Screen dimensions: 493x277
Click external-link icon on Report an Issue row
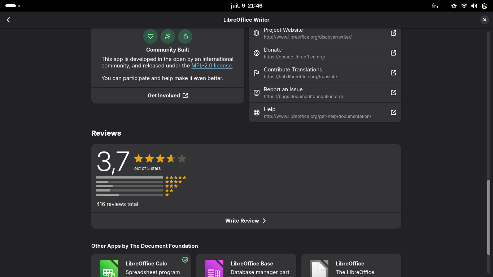(x=393, y=93)
